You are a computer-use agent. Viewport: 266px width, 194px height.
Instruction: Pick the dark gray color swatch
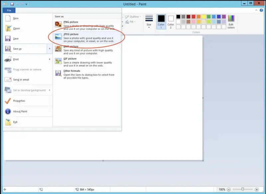coord(183,16)
